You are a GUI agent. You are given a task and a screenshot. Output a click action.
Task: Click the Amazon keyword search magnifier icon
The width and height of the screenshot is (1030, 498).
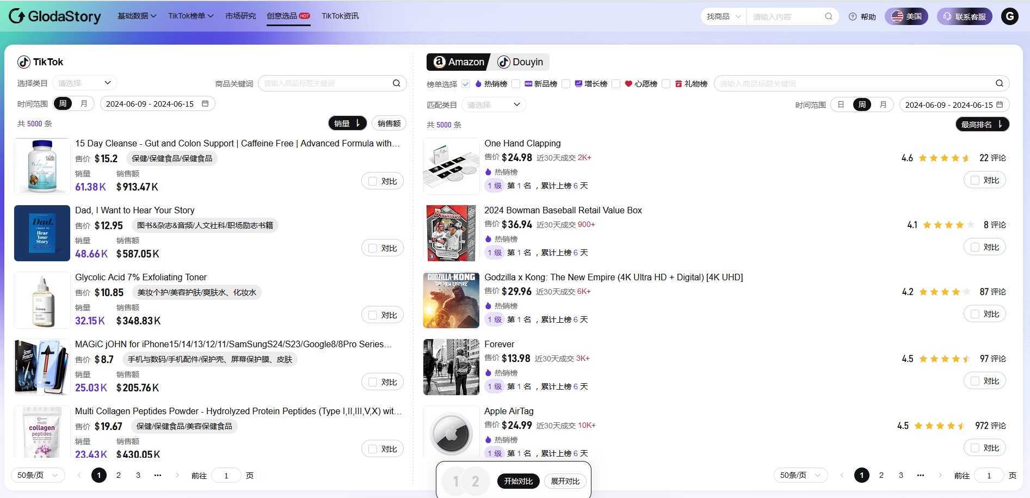click(999, 83)
